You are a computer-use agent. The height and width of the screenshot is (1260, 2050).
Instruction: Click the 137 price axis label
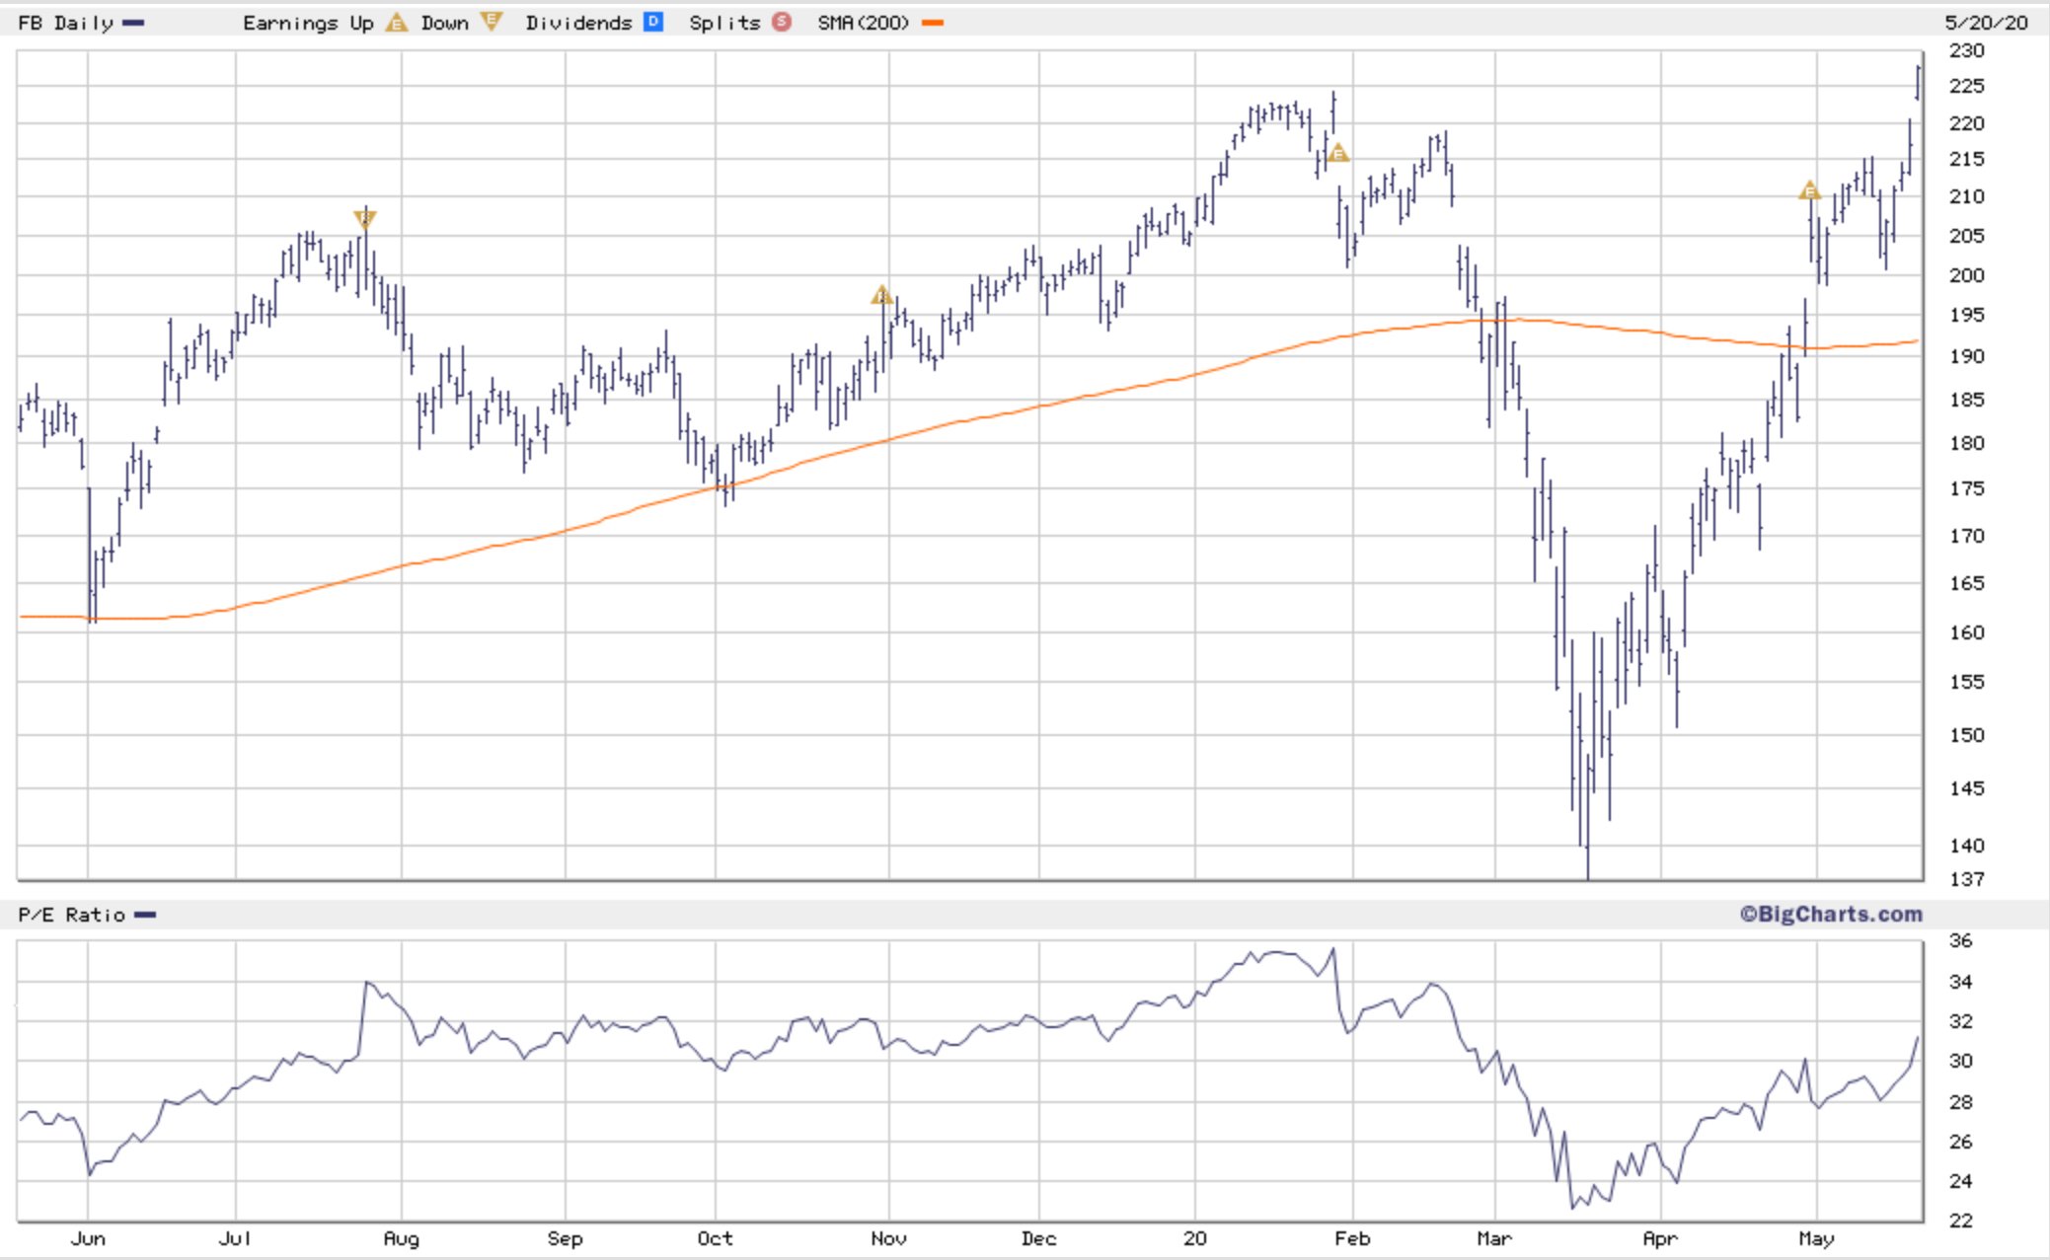pyautogui.click(x=1966, y=878)
